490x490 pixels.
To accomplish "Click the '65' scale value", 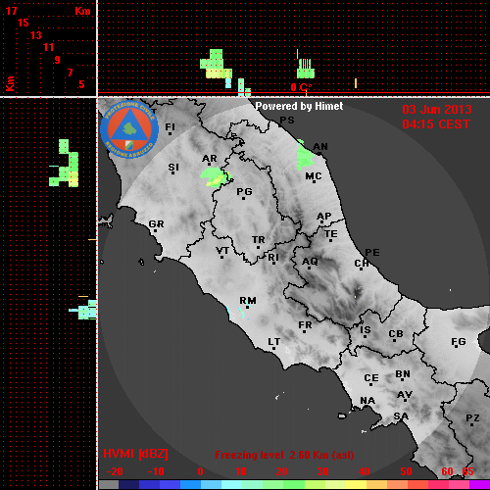I will [467, 471].
